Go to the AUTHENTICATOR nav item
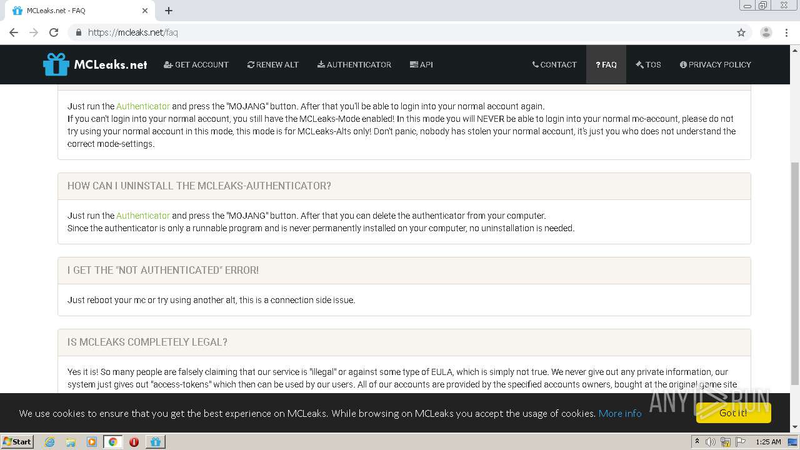Viewport: 800px width, 450px height. click(x=354, y=64)
